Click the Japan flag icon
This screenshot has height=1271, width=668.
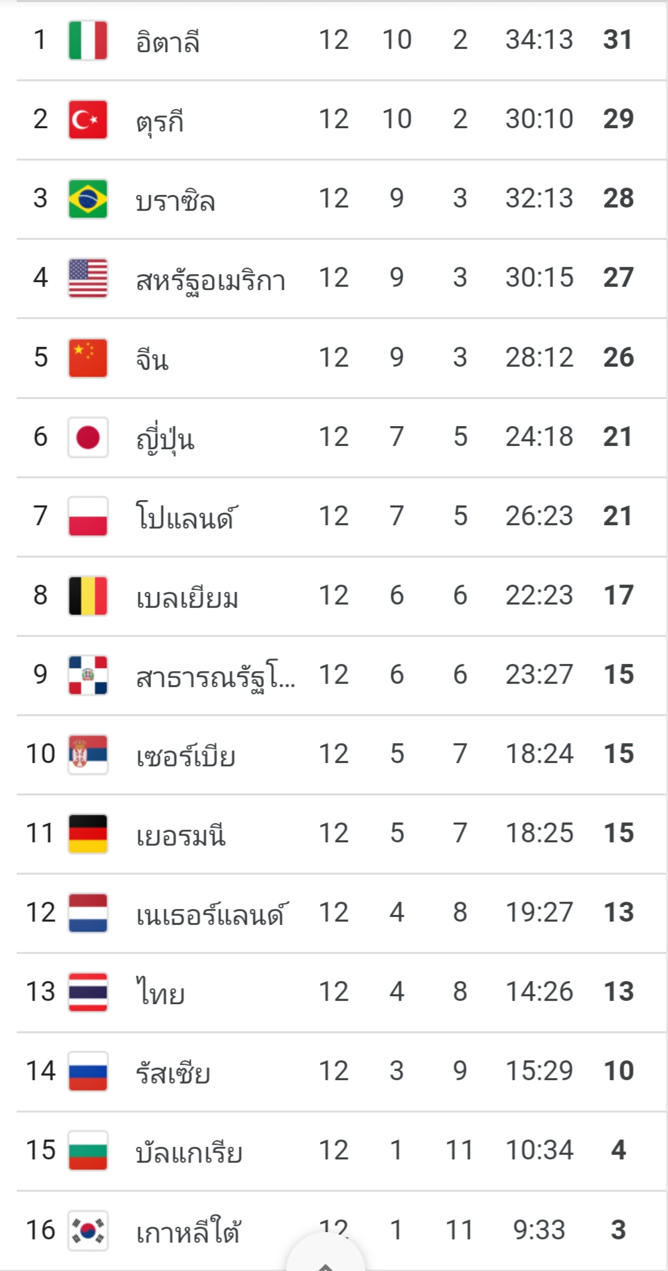click(88, 437)
